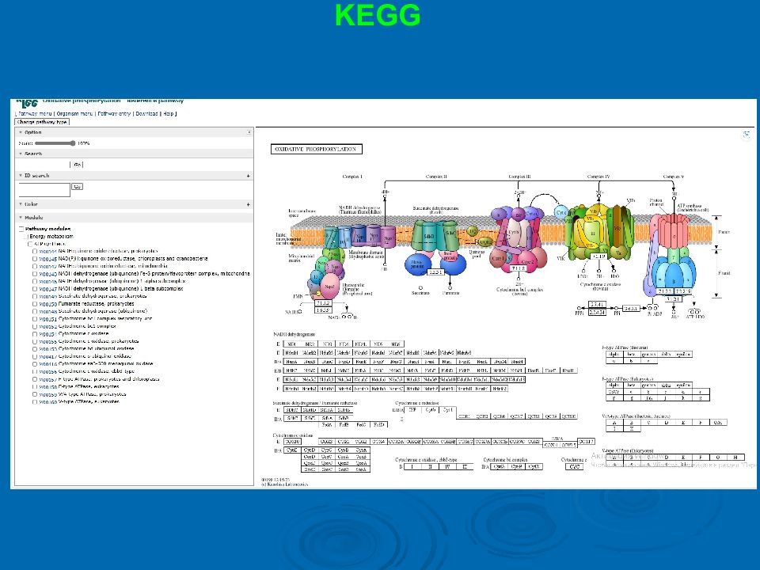Viewport: 760px width, 570px height.
Task: Open the Help link
Action: (168, 113)
